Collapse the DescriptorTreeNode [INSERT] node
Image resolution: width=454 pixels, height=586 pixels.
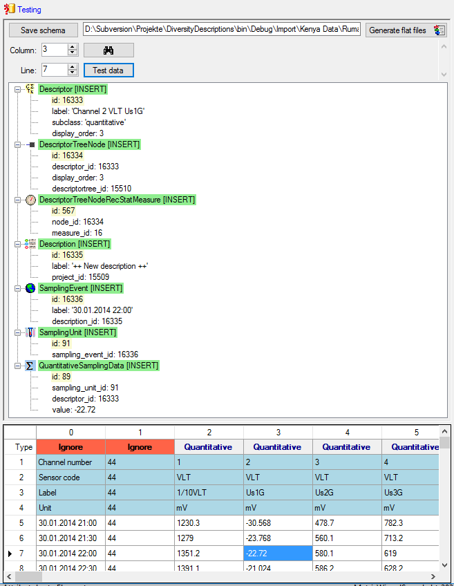coord(17,144)
